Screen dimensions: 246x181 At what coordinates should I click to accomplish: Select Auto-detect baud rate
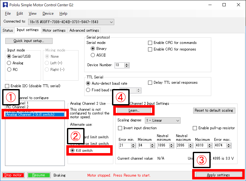(107, 83)
